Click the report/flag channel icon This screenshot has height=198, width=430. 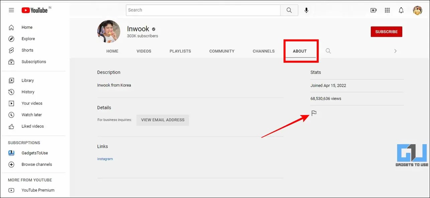(314, 113)
